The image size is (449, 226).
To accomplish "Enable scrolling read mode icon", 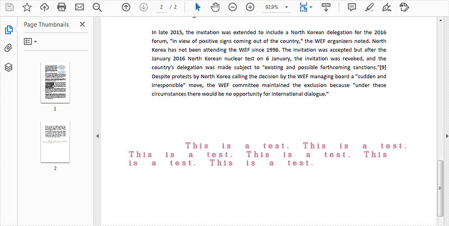I will pos(326,7).
